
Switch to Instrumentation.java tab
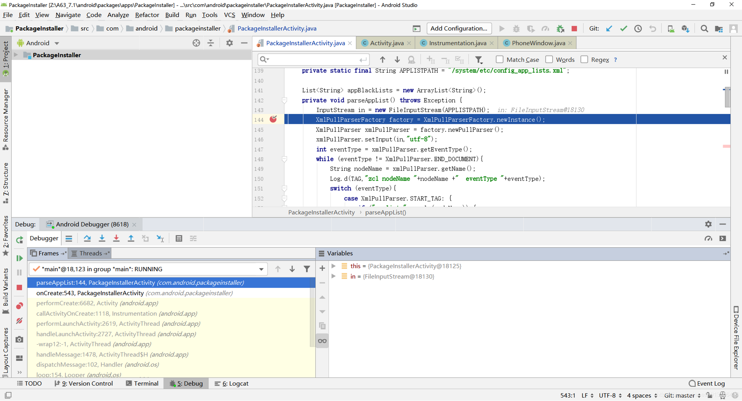click(x=457, y=43)
